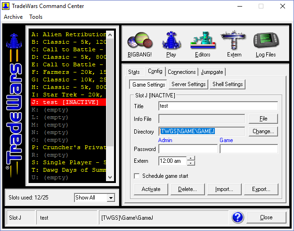
Task: Select empty slot O
Action: (68, 140)
